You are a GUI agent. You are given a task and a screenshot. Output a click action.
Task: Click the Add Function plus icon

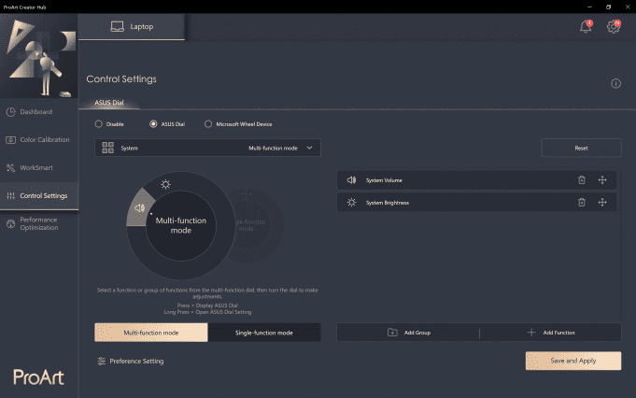tap(531, 333)
